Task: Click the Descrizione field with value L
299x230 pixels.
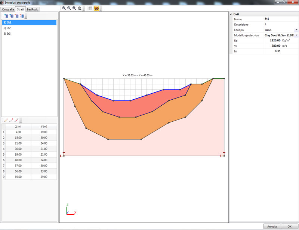Action: click(x=281, y=24)
